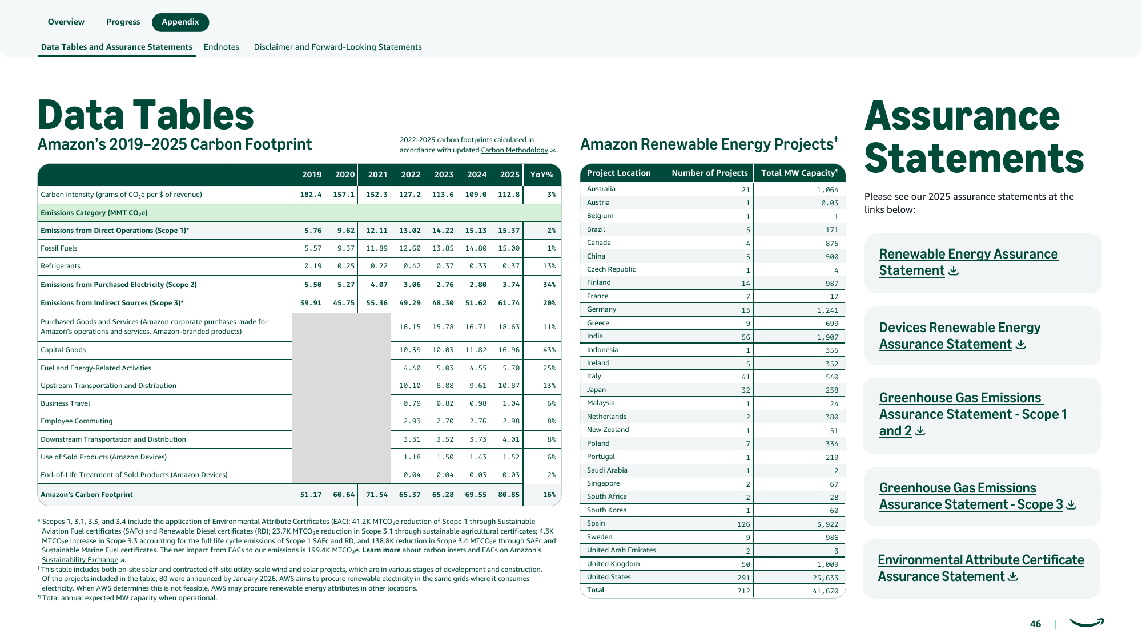Click the Carbon intensity row label
This screenshot has height=642, width=1142.
(x=122, y=195)
